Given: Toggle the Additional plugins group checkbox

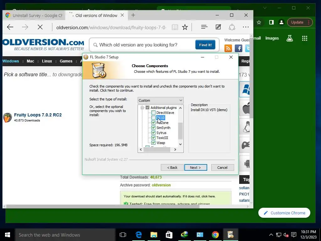Looking at the screenshot, I should [147, 108].
